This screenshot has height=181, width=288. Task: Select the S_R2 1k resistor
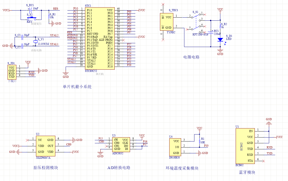tap(220, 26)
